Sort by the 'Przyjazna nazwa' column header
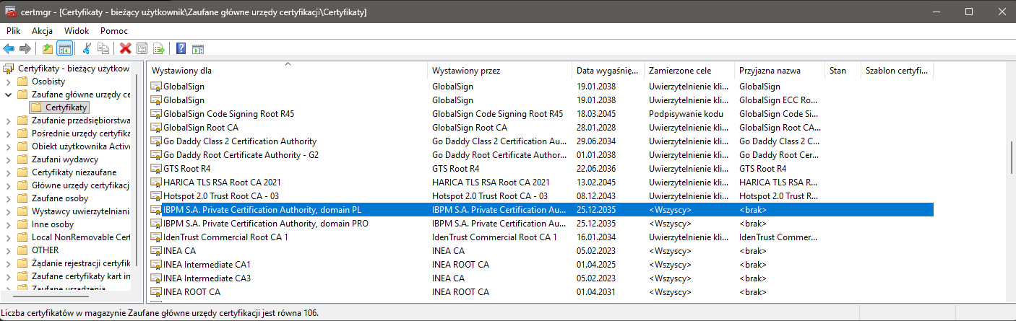 coord(780,71)
